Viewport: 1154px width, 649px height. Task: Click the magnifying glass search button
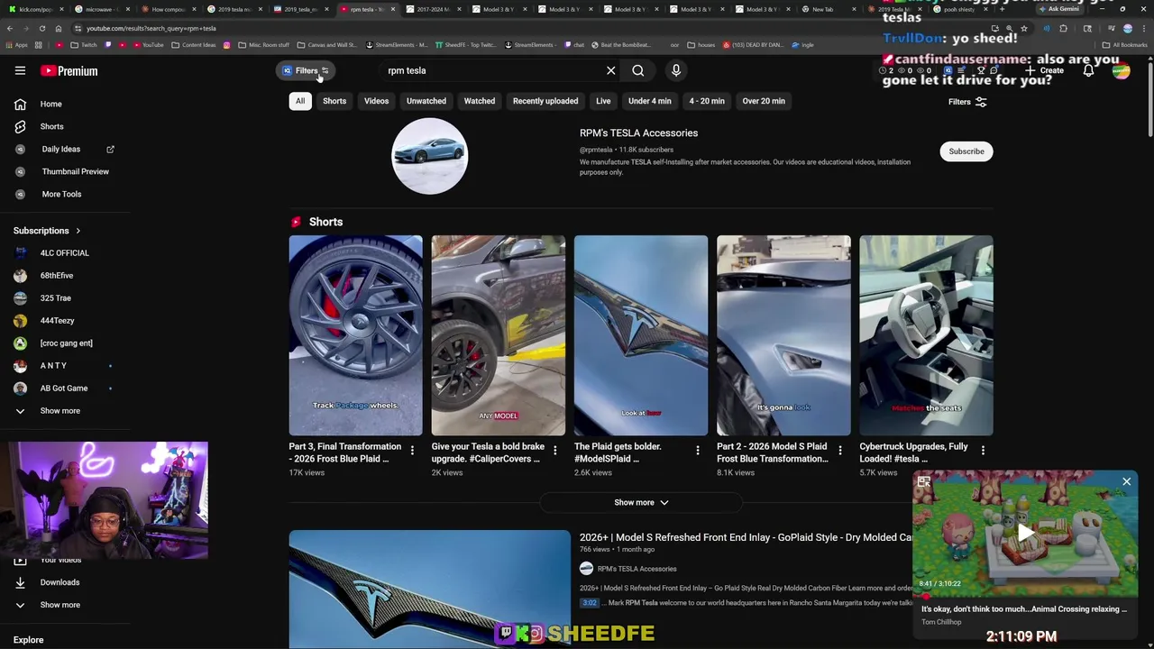pos(637,70)
